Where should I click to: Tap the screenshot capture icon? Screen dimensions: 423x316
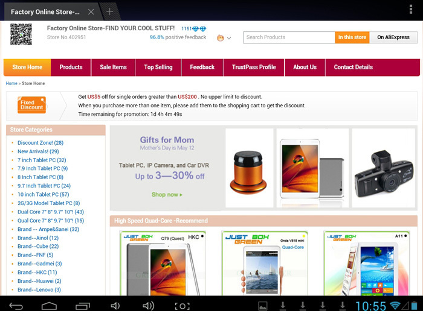[x=182, y=306]
